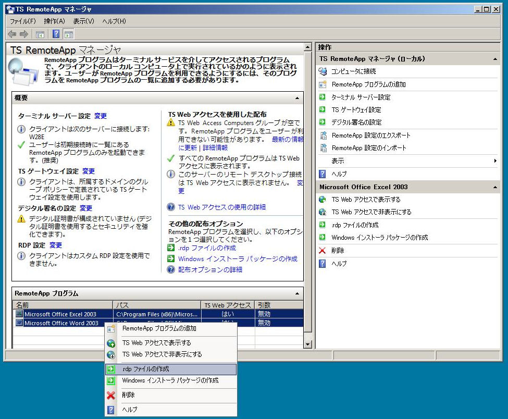Open the ヘルプ(H) menu
The width and height of the screenshot is (508, 419).
pyautogui.click(x=114, y=21)
